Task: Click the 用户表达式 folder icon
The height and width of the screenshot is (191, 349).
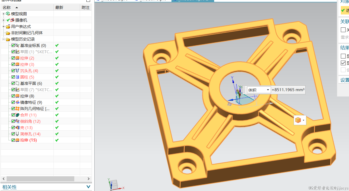Action: click(8, 27)
